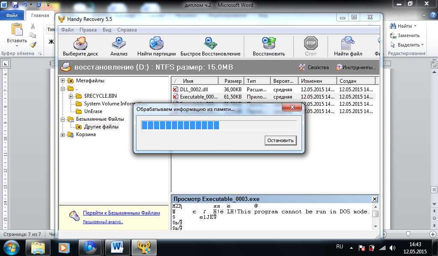This screenshot has width=438, height=256.
Task: Expand the Метафайлы tree node
Action: pos(62,81)
